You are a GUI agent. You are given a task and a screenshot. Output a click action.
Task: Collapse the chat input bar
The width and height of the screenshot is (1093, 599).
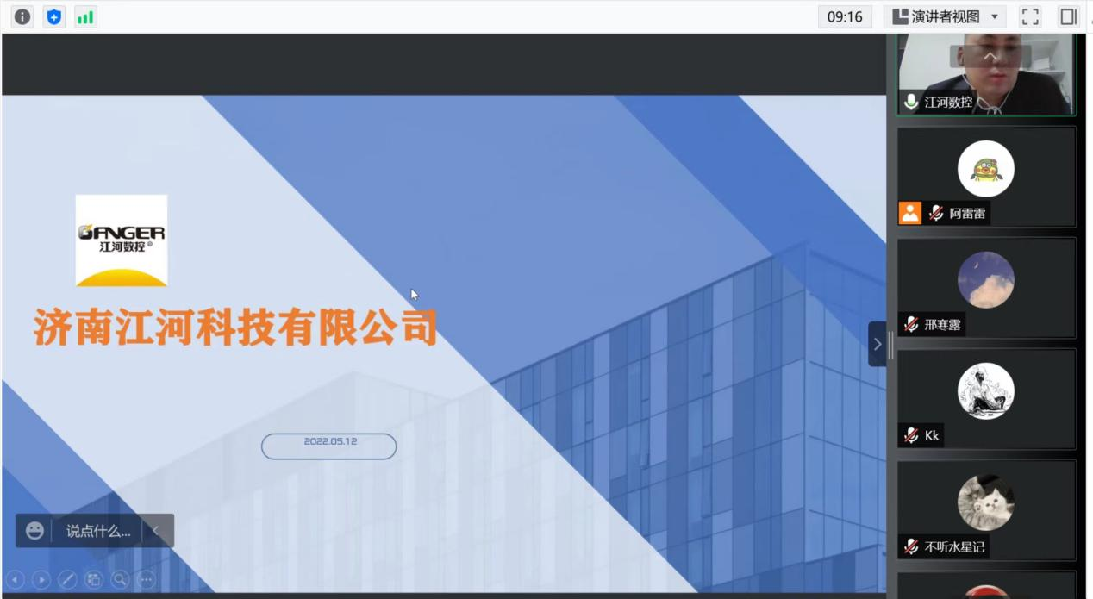(156, 531)
